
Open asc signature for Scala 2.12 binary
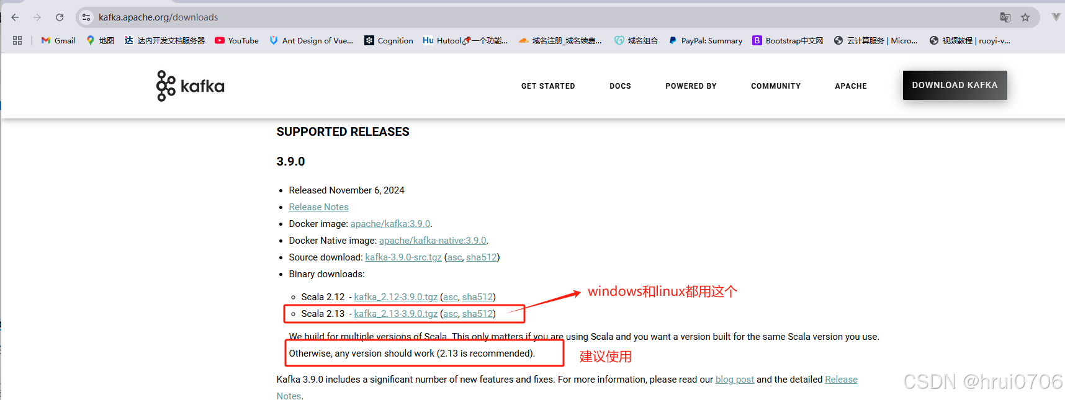451,297
